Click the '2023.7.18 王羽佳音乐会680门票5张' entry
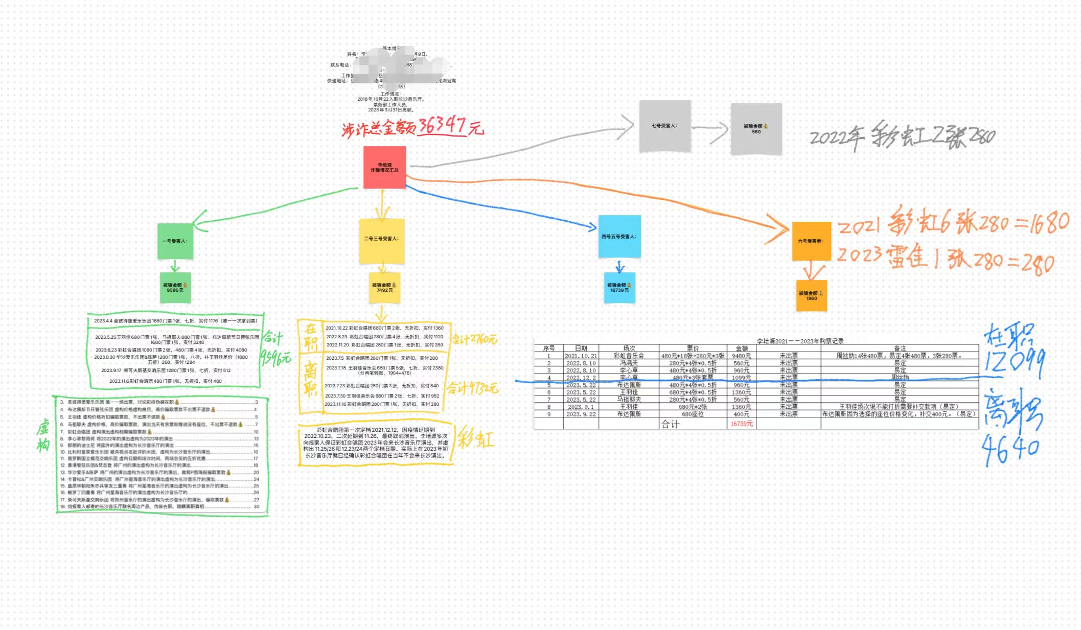Image resolution: width=1081 pixels, height=630 pixels. [x=385, y=370]
